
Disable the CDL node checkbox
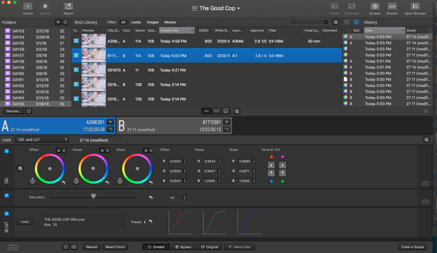tap(7, 151)
